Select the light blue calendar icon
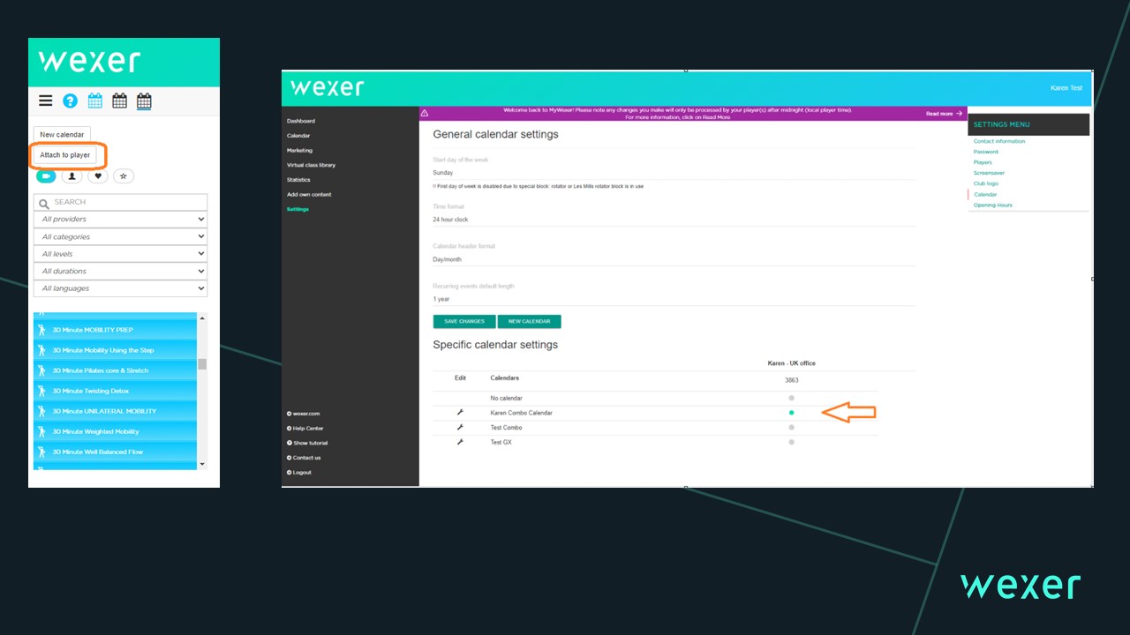 pos(94,101)
